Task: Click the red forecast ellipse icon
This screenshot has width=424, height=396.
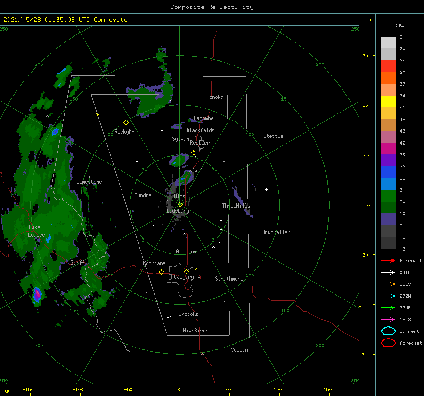Action: (388, 343)
